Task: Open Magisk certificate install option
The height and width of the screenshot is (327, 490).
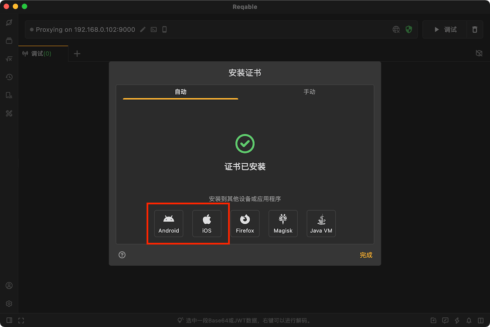Action: 283,223
